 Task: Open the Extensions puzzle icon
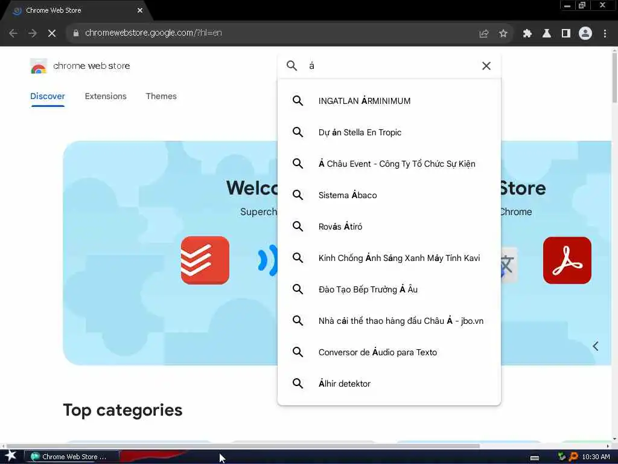pos(527,33)
